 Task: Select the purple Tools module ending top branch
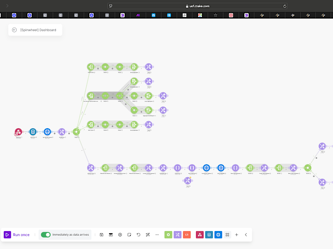(x=148, y=67)
